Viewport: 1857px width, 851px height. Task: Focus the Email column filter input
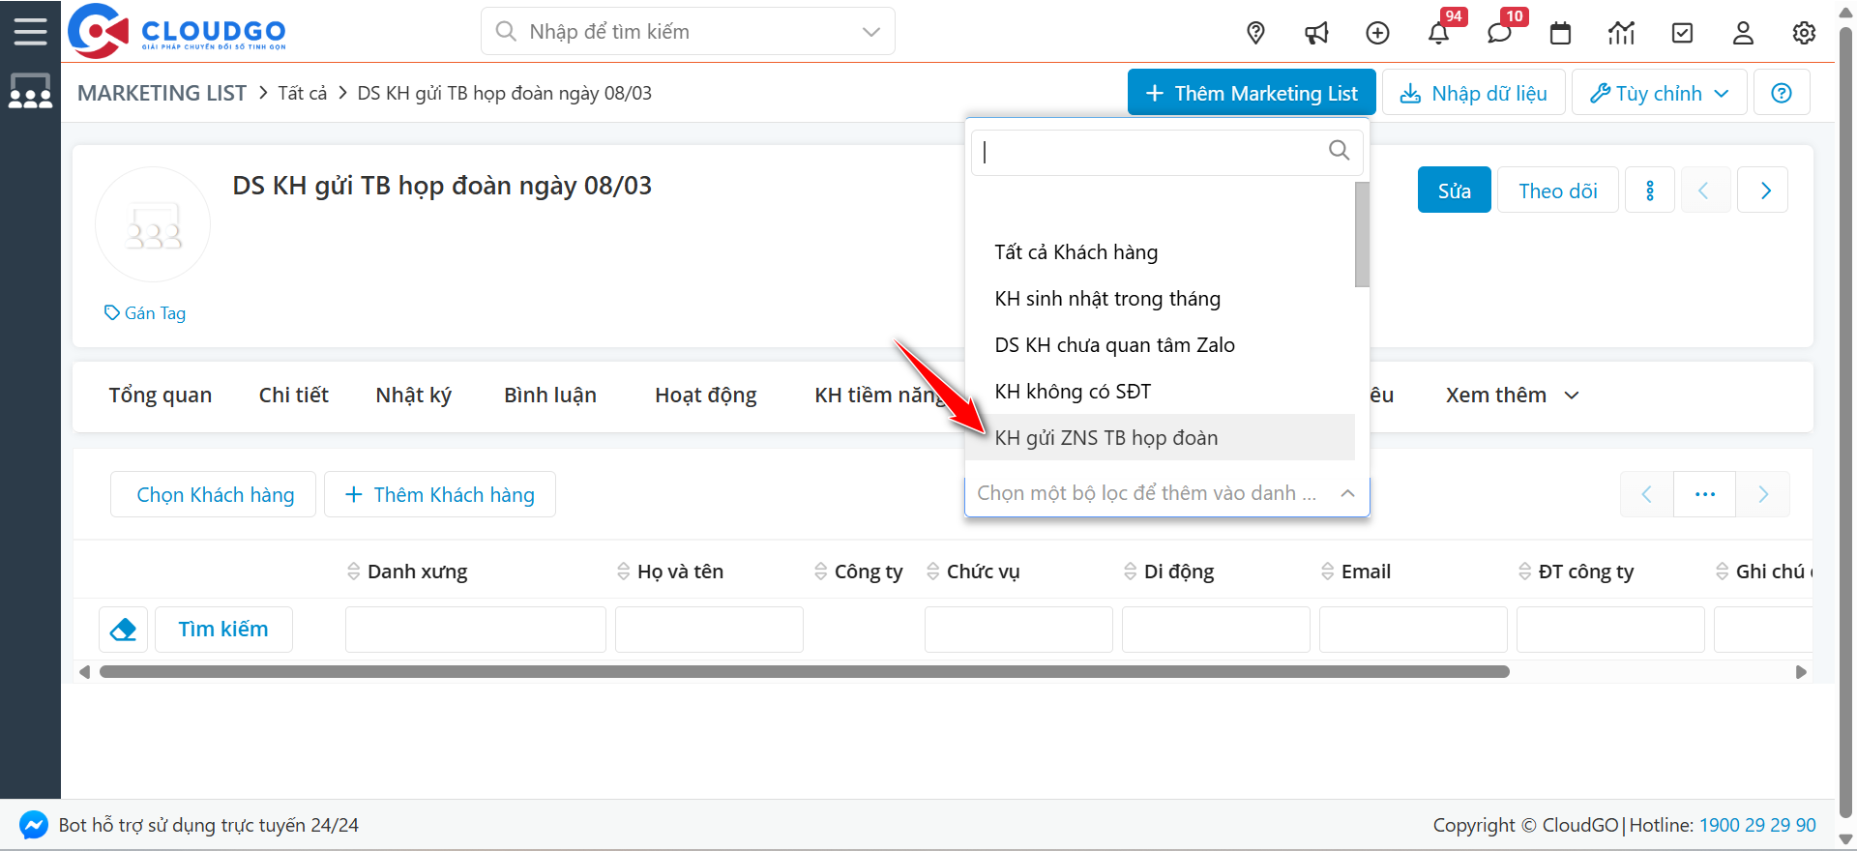point(1413,630)
